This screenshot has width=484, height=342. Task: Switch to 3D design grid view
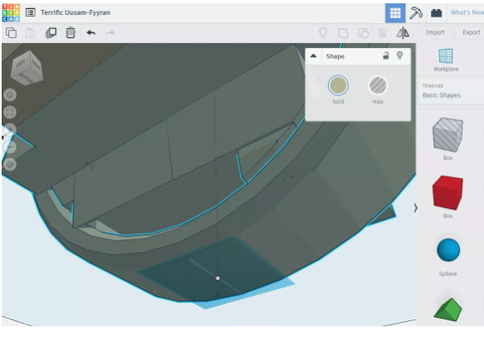coord(395,13)
